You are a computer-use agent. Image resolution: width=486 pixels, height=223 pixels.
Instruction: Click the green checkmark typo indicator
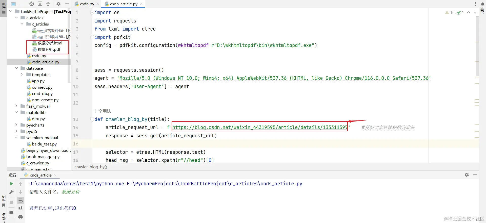tap(460, 12)
